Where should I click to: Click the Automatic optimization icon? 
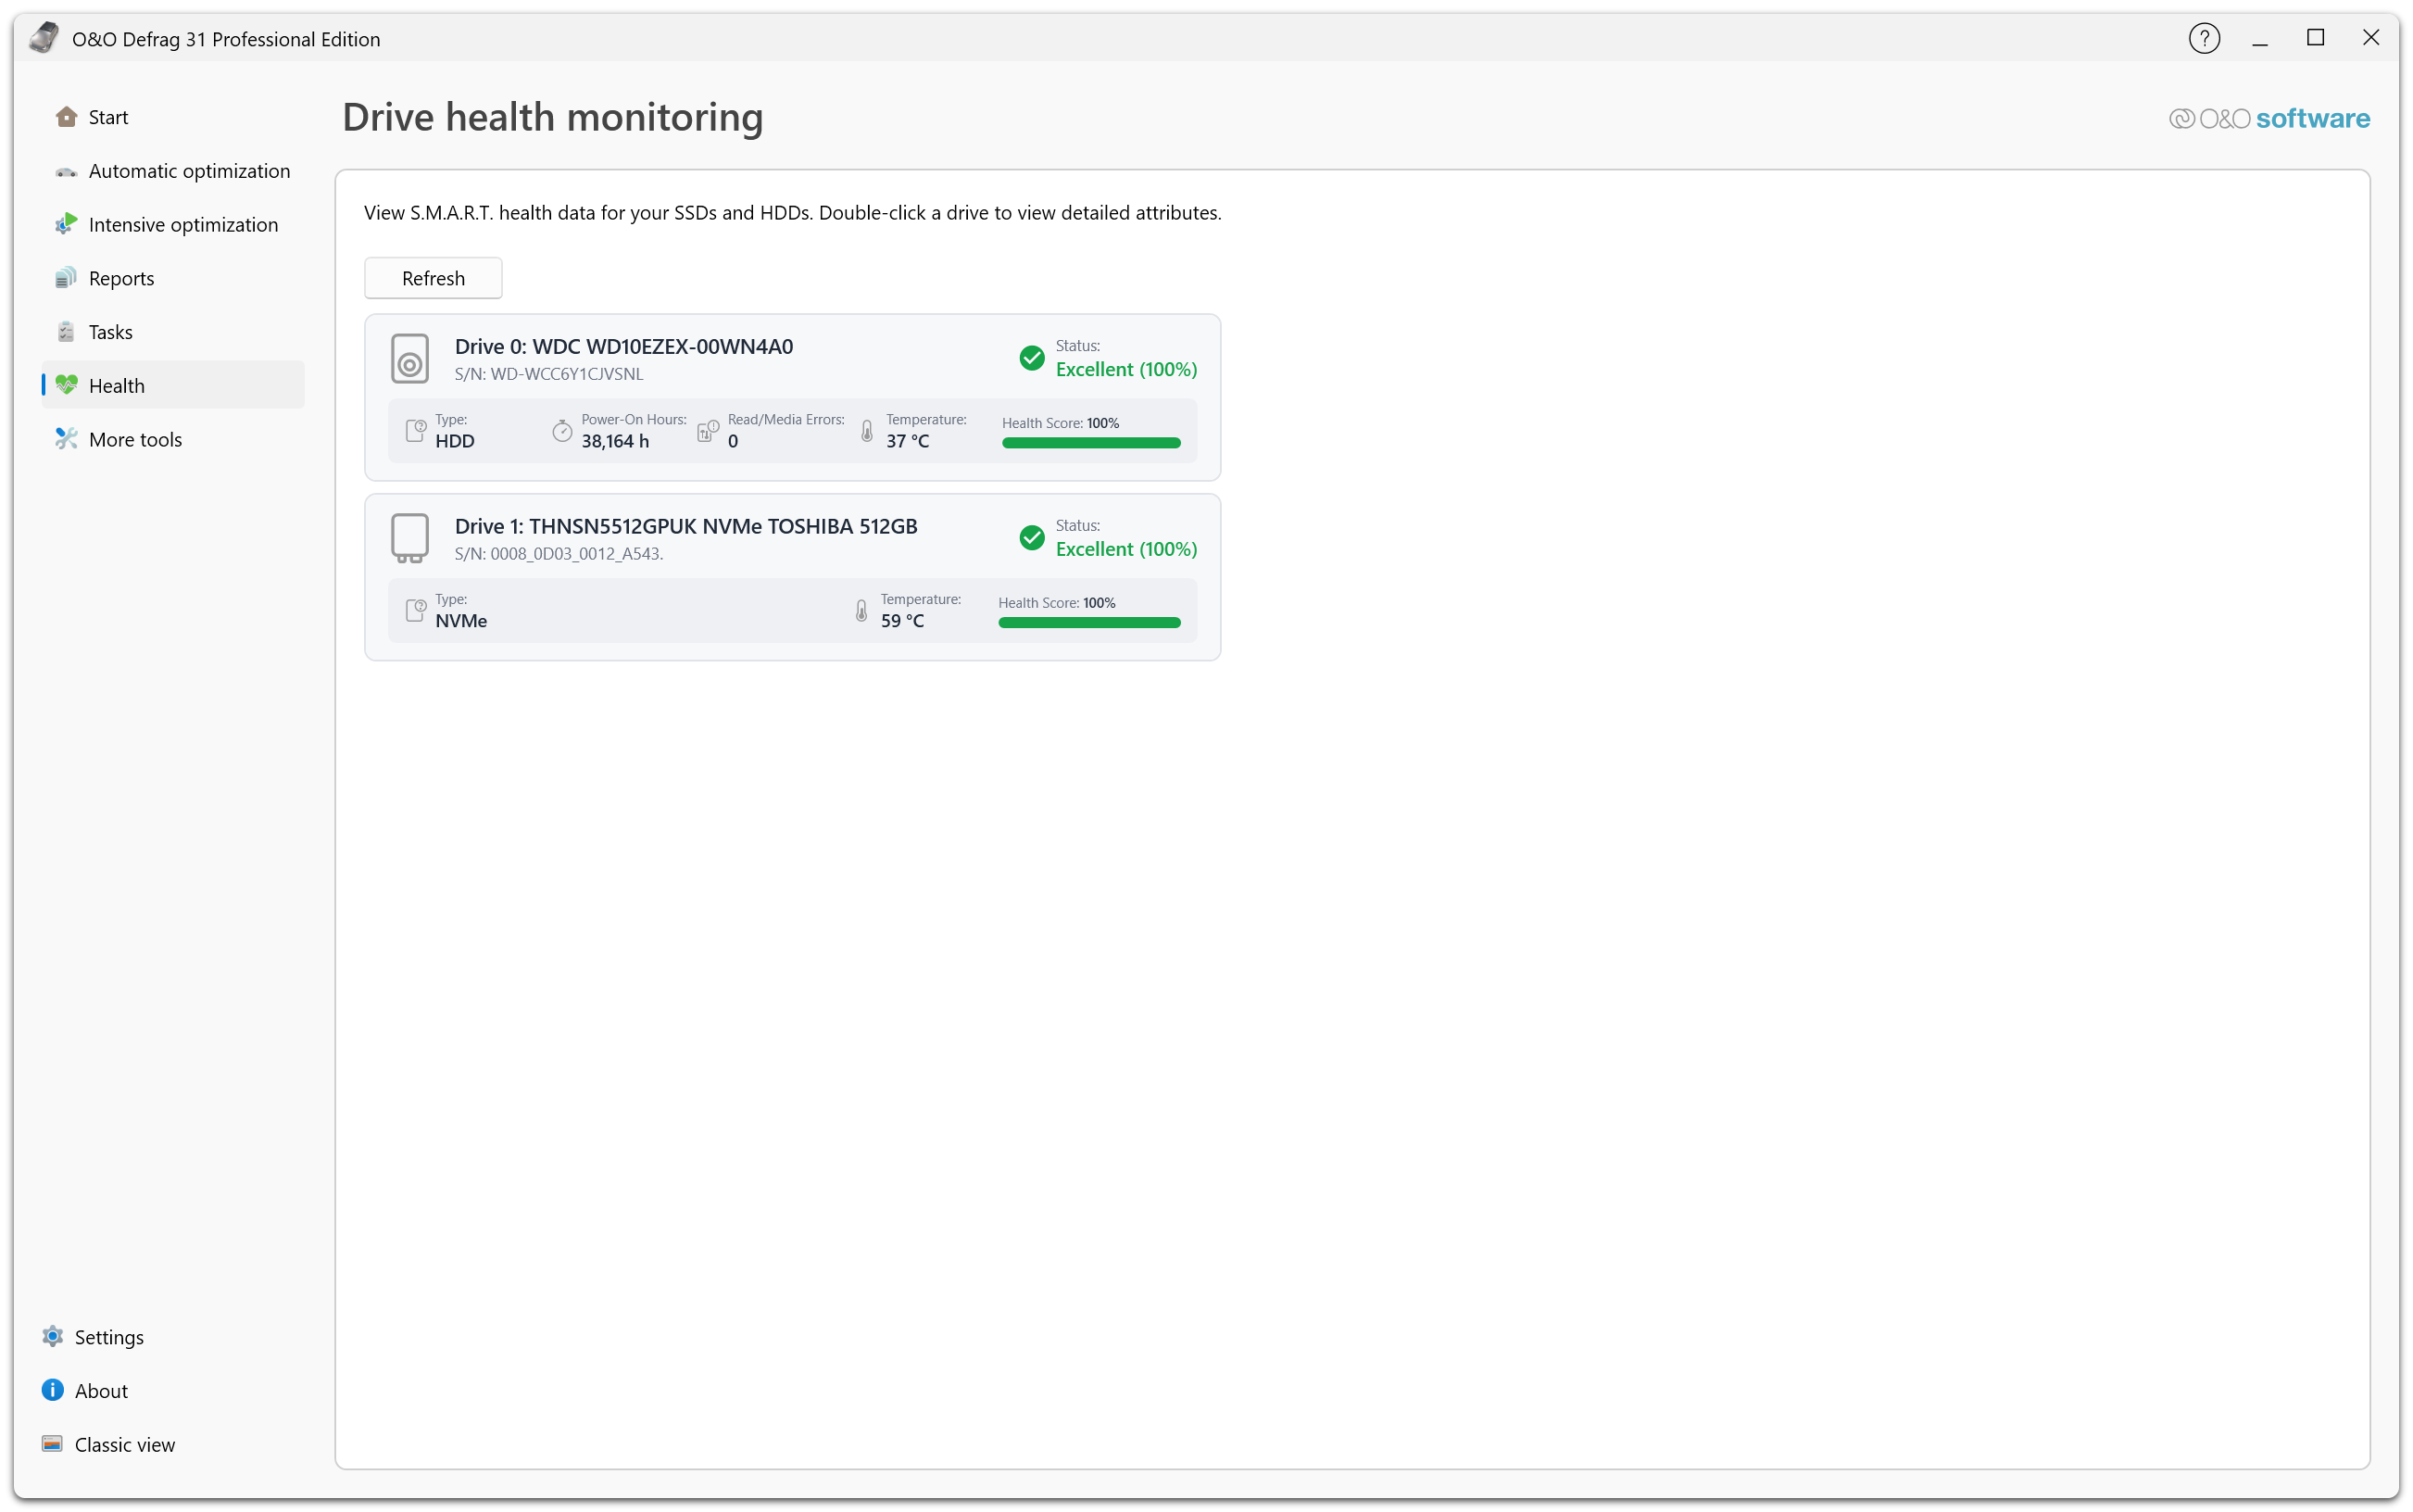66,172
